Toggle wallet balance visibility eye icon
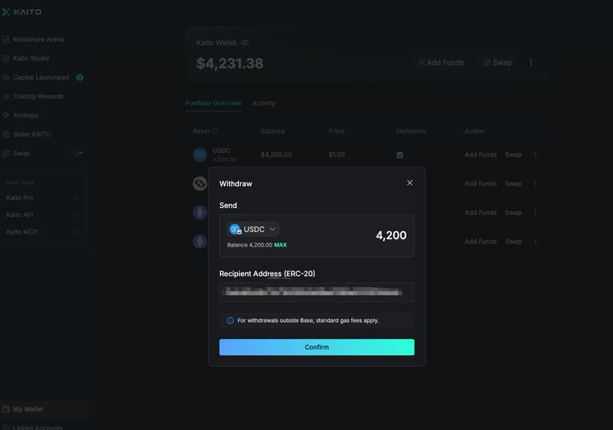Image resolution: width=613 pixels, height=430 pixels. (x=244, y=42)
